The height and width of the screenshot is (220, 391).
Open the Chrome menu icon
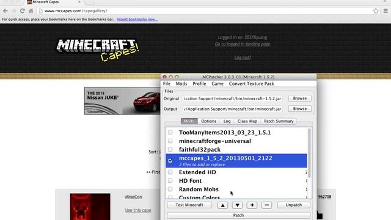tap(386, 11)
